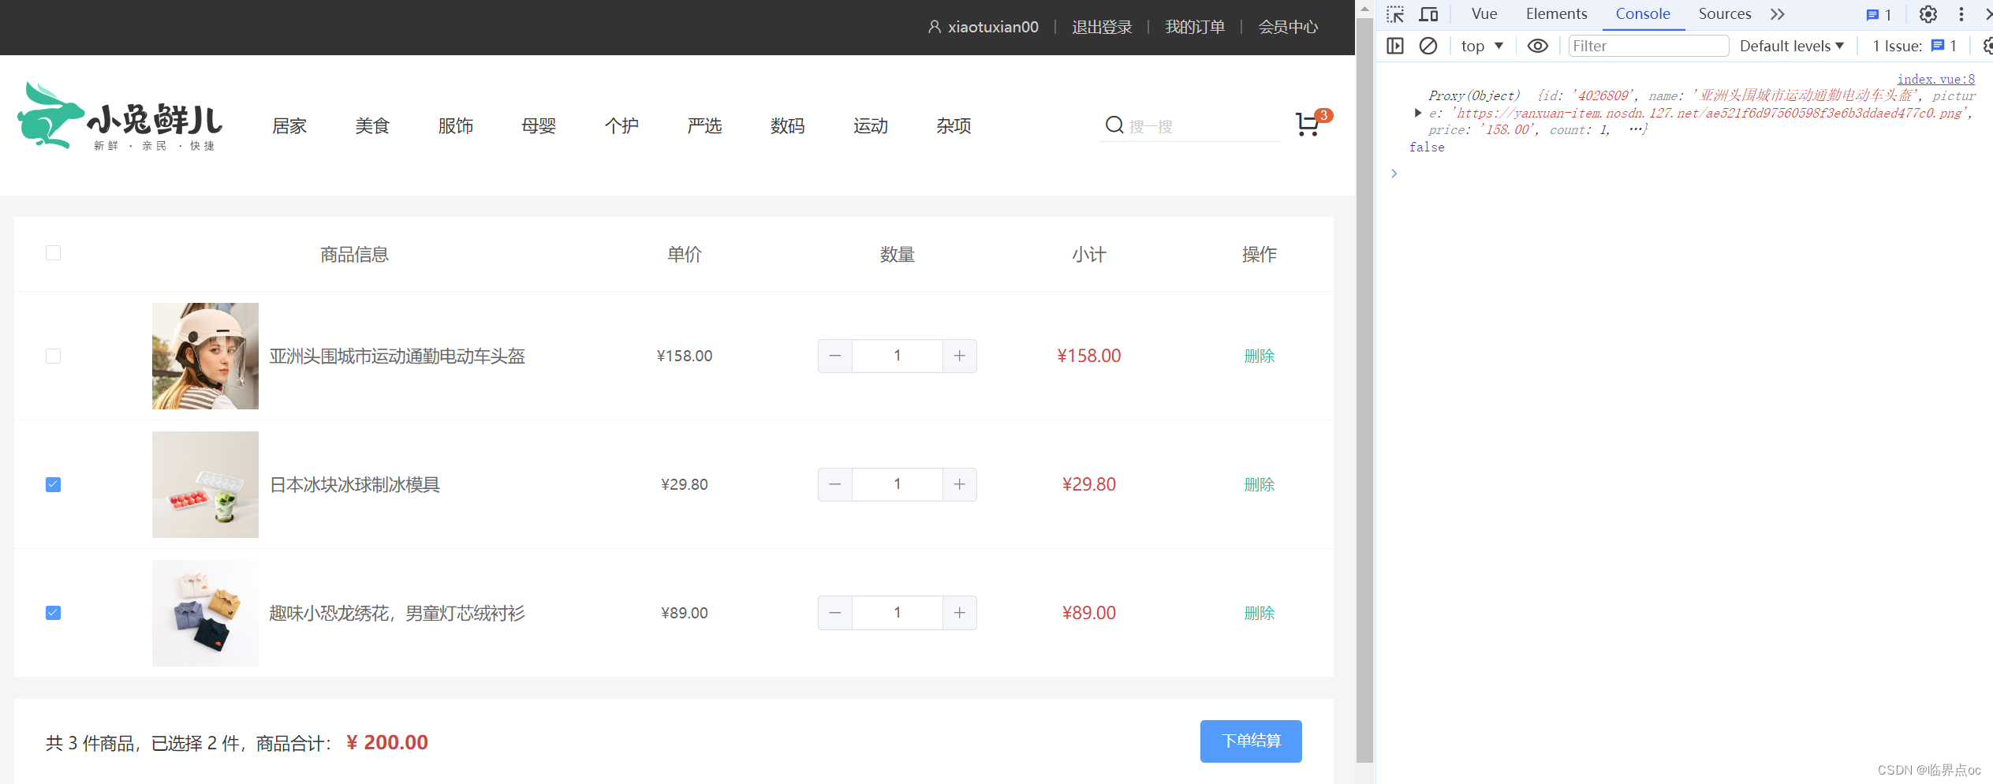
Task: Click the console Filter input field
Action: (1648, 46)
